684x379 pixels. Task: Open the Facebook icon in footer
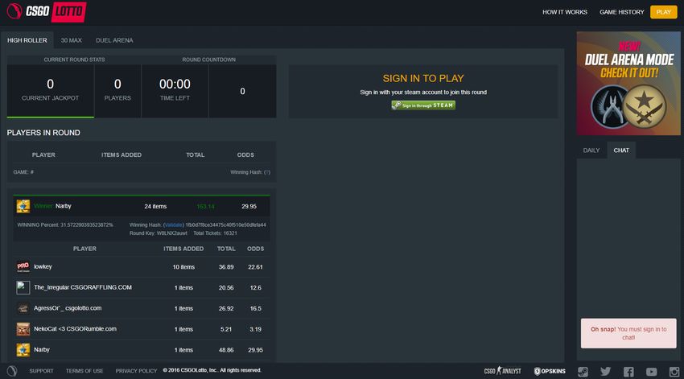pyautogui.click(x=628, y=372)
